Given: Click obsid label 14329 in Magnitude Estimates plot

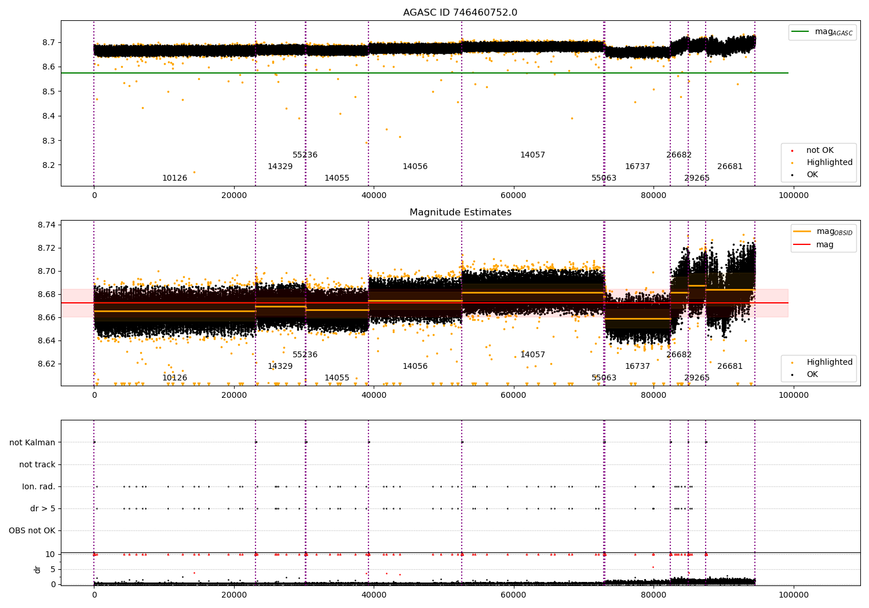Looking at the screenshot, I should coord(280,367).
